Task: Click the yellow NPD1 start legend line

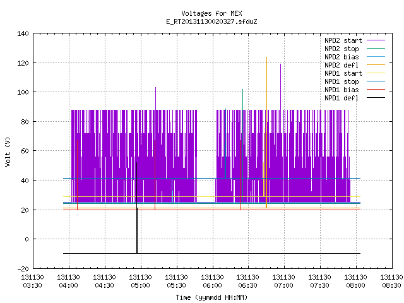Action: pos(376,73)
